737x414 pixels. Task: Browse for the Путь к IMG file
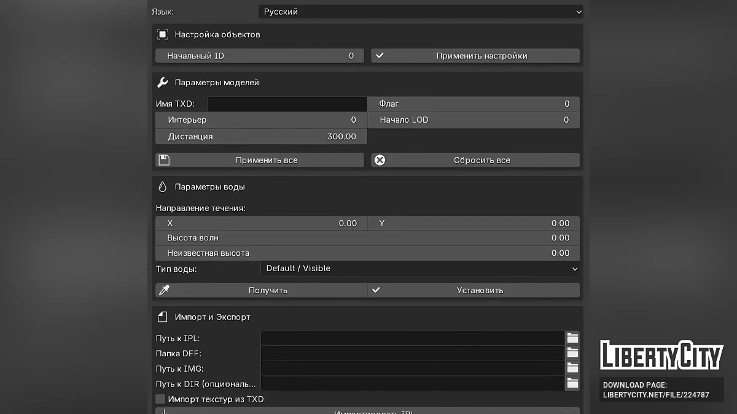tap(572, 369)
